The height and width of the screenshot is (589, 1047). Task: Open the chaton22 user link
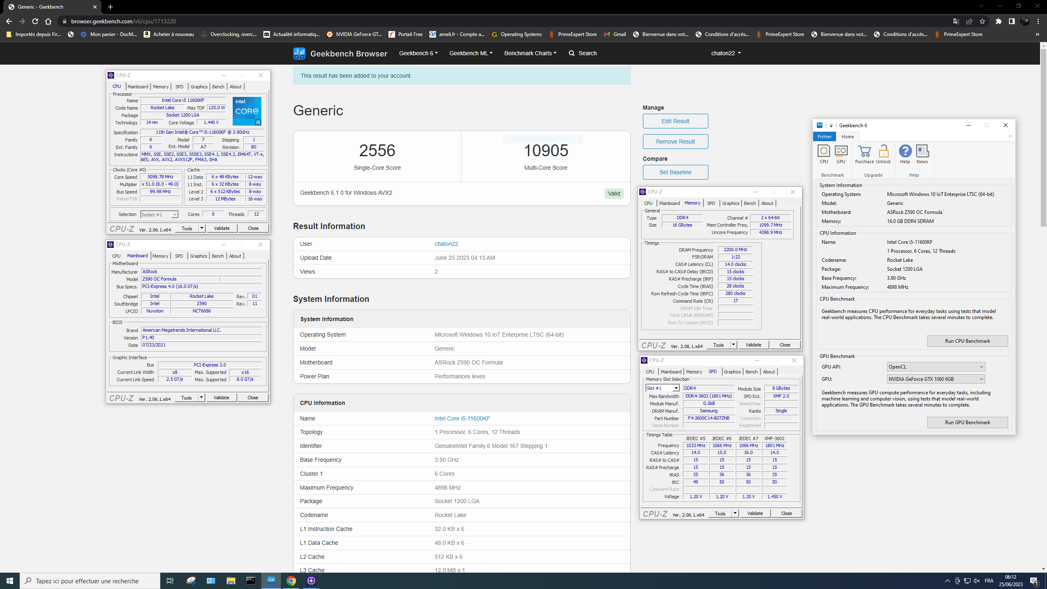pyautogui.click(x=446, y=244)
